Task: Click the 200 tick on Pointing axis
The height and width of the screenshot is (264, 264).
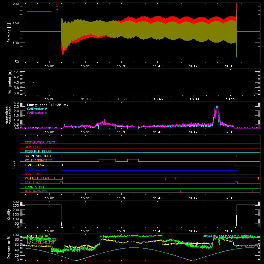Action: pyautogui.click(x=16, y=4)
